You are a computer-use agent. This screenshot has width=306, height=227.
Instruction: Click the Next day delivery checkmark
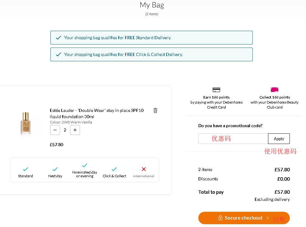point(55,169)
